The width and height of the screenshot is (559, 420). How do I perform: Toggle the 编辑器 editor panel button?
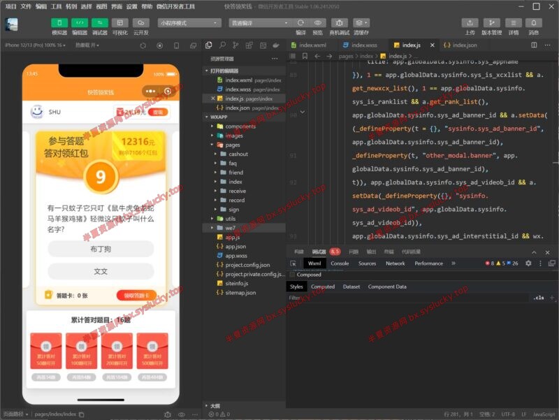pos(80,23)
